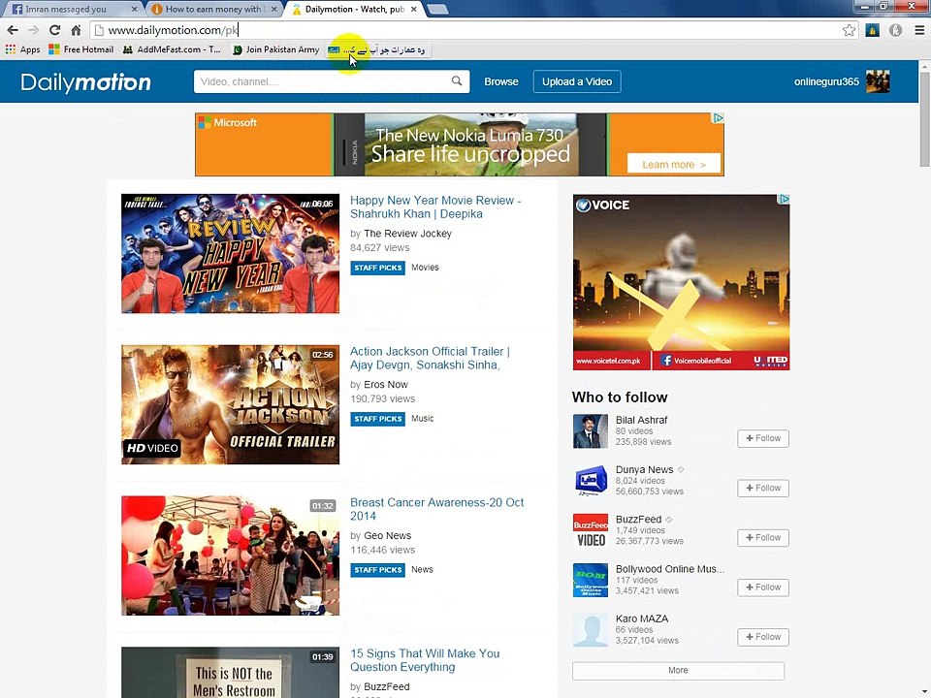Open Bilal Ashraf profile picture
Viewport: 931px width, 698px height.
click(591, 430)
